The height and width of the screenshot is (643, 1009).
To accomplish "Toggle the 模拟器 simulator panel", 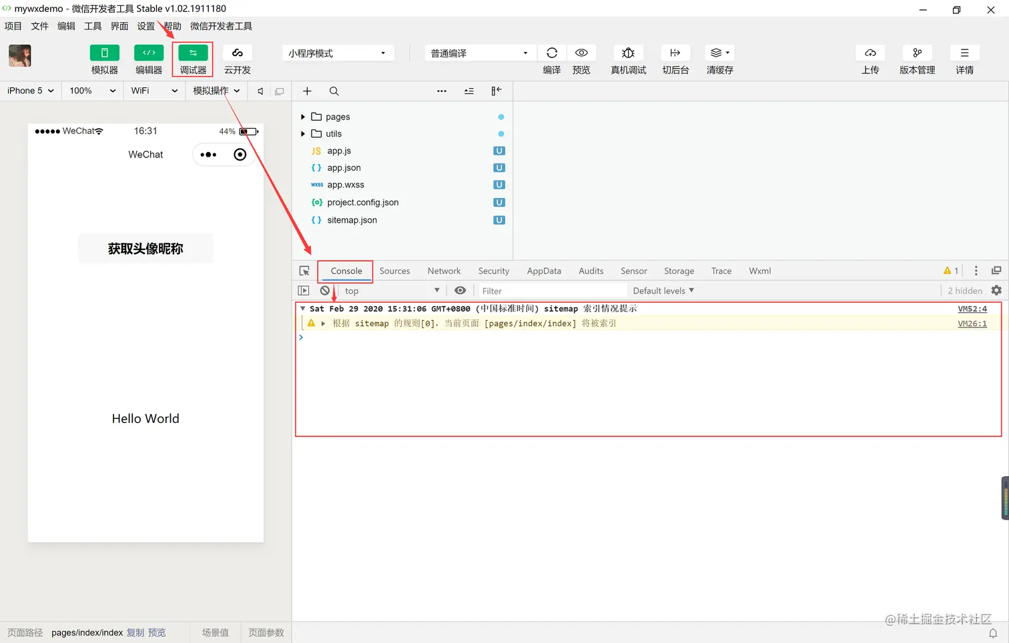I will (x=105, y=53).
